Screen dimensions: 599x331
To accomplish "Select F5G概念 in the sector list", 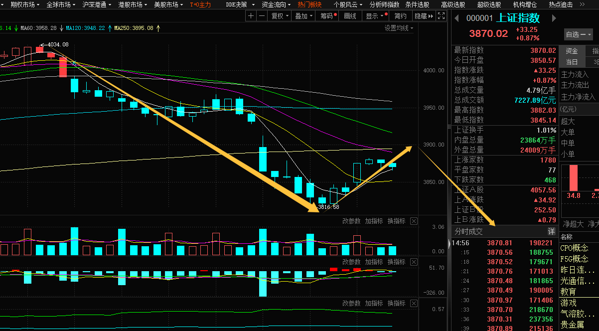I will point(574,259).
